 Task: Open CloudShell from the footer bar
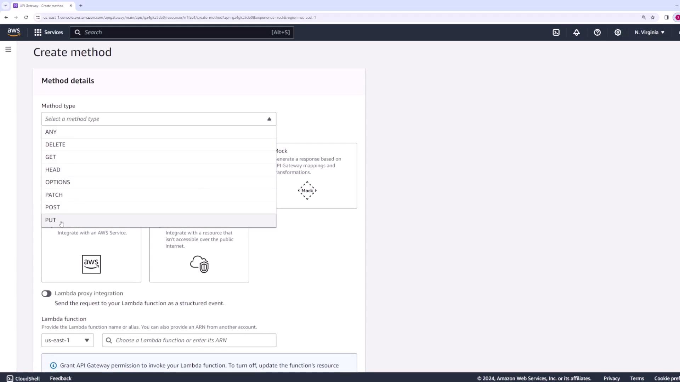(23, 378)
